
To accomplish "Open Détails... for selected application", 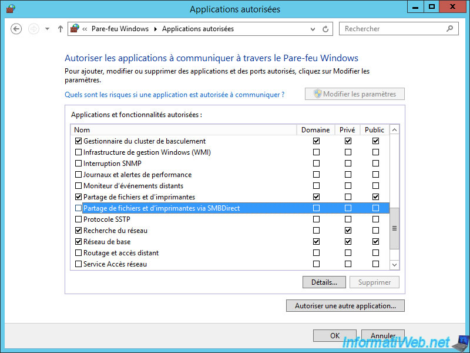I will point(324,282).
